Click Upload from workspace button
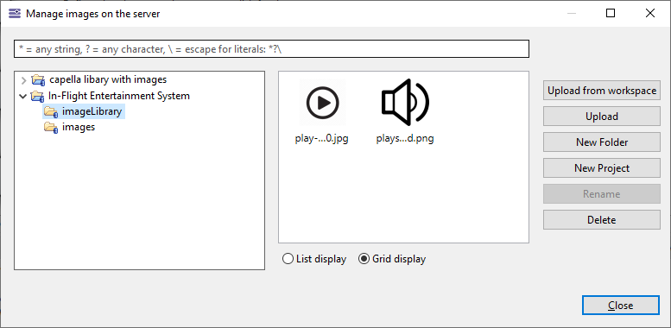Screen dimensions: 671x328 pos(602,91)
